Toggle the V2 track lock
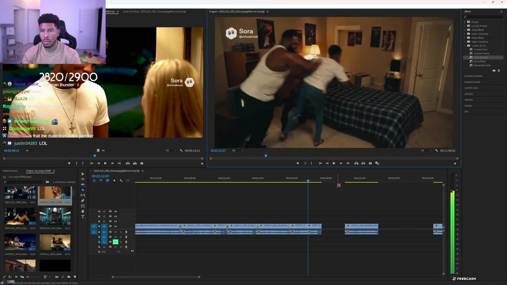The width and height of the screenshot is (507, 285). click(99, 221)
